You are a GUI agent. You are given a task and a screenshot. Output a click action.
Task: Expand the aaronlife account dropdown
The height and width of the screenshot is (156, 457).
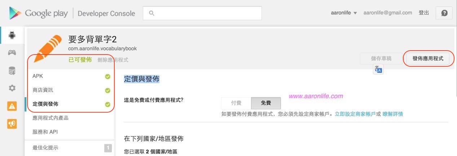(x=344, y=13)
